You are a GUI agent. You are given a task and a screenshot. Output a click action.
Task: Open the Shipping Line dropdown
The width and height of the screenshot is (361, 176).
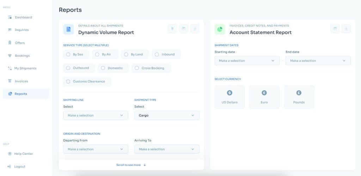(96, 115)
